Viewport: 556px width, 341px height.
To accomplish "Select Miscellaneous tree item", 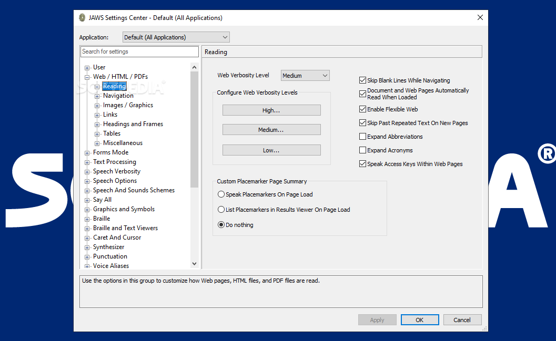I will 123,143.
